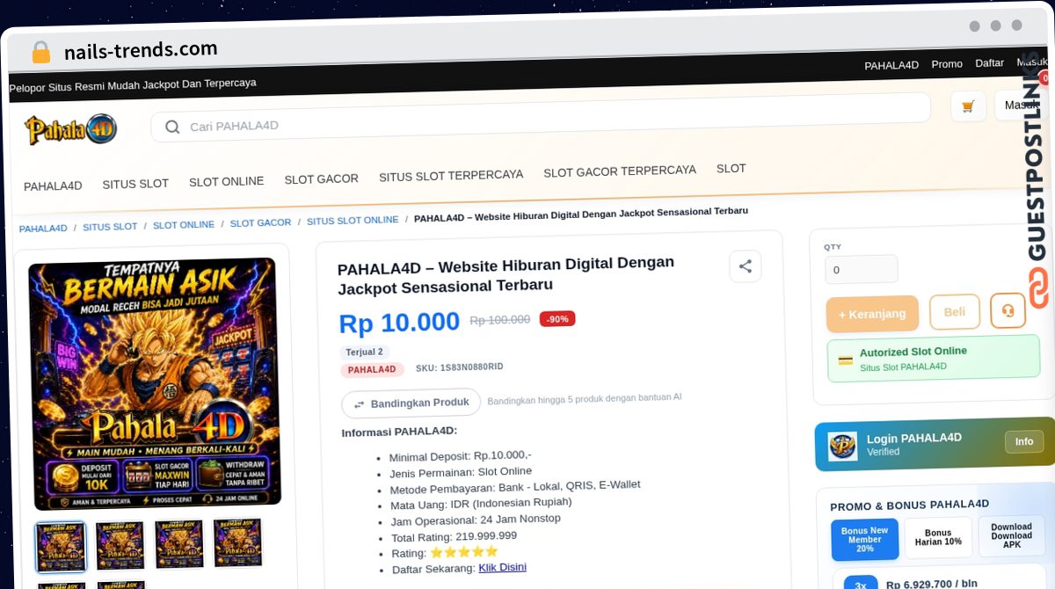Open SITUS SLOT TERPERCAYA menu item
1055x589 pixels.
click(x=451, y=175)
